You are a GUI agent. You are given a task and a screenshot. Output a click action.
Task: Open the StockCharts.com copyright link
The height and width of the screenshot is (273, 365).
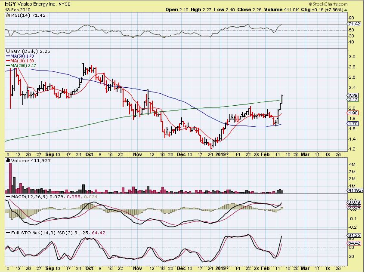328,4
